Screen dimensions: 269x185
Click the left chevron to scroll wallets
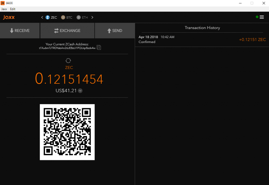click(42, 17)
